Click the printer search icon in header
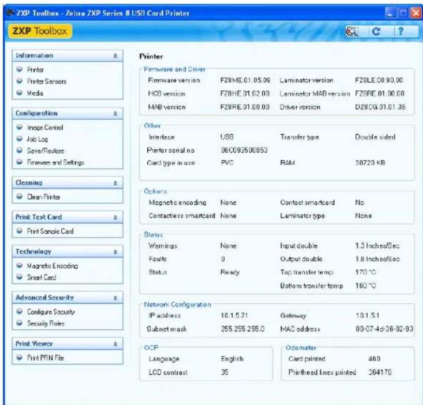The width and height of the screenshot is (423, 405). [x=352, y=31]
